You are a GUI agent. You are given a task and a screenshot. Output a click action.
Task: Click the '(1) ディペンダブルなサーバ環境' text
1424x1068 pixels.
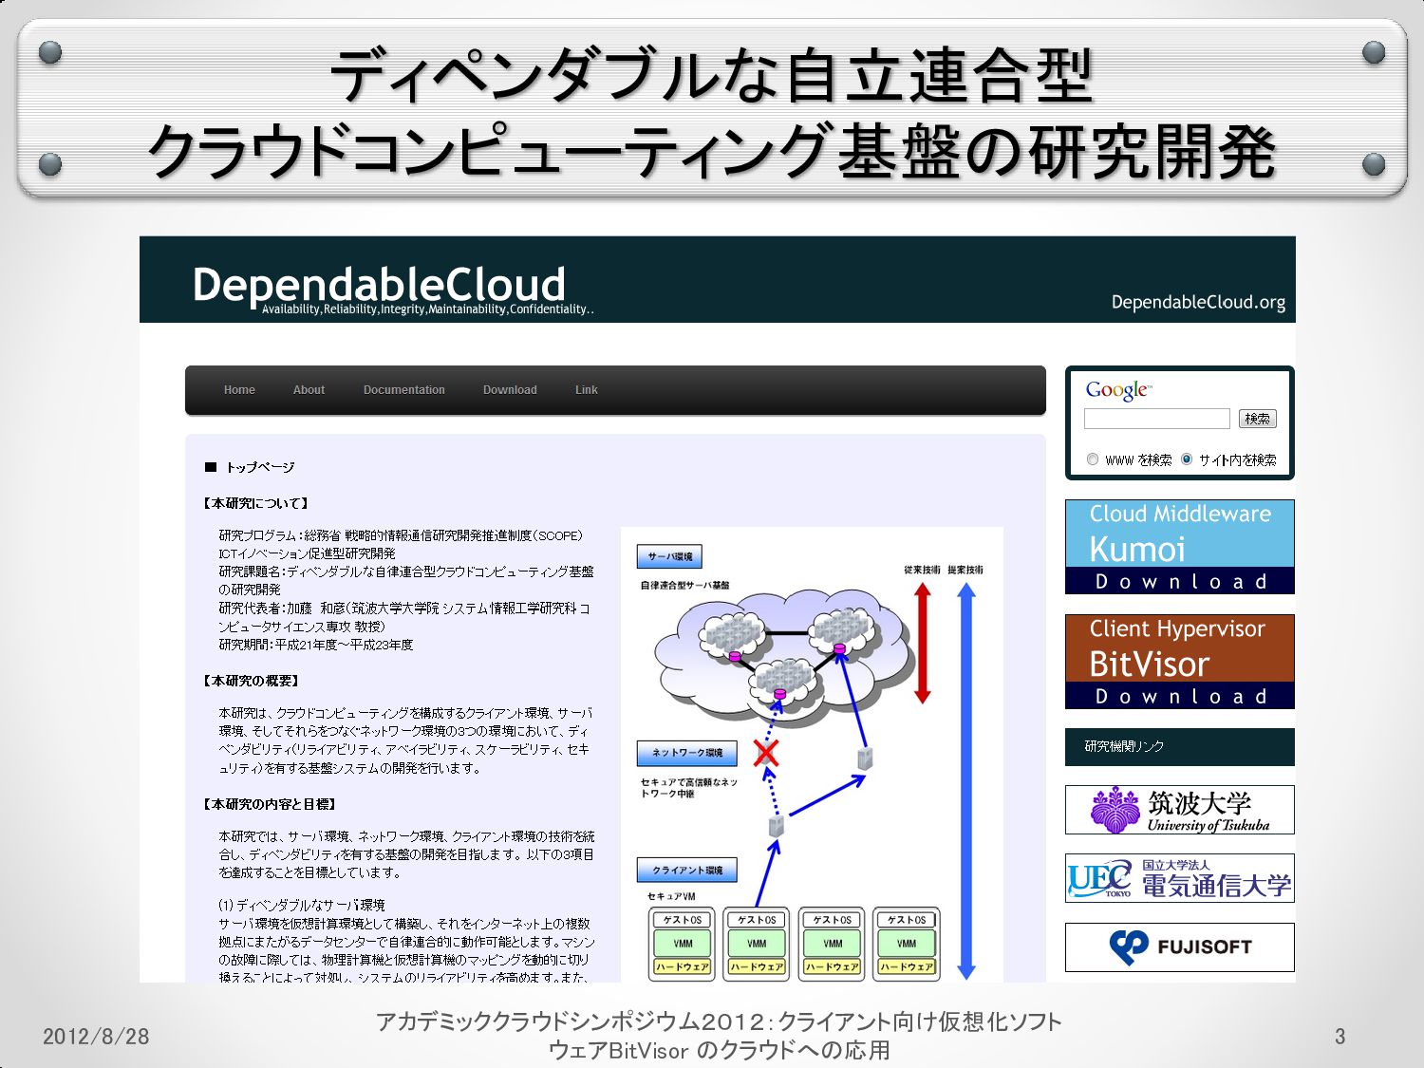[302, 905]
